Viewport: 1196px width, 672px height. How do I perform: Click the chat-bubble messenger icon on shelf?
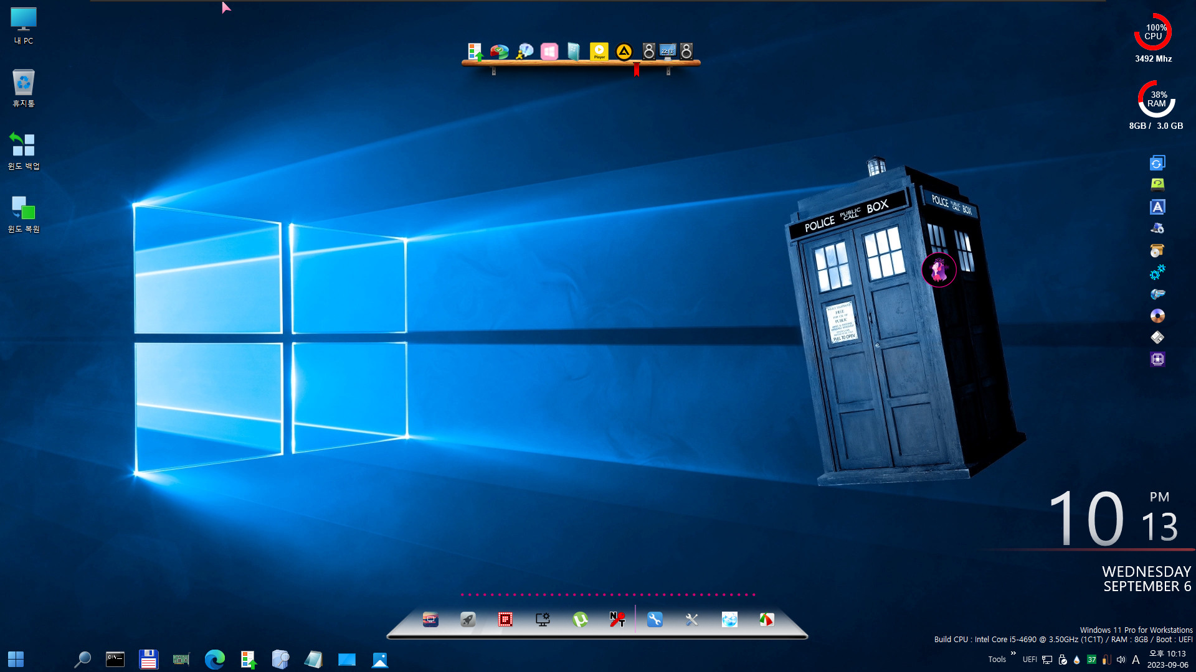point(524,52)
